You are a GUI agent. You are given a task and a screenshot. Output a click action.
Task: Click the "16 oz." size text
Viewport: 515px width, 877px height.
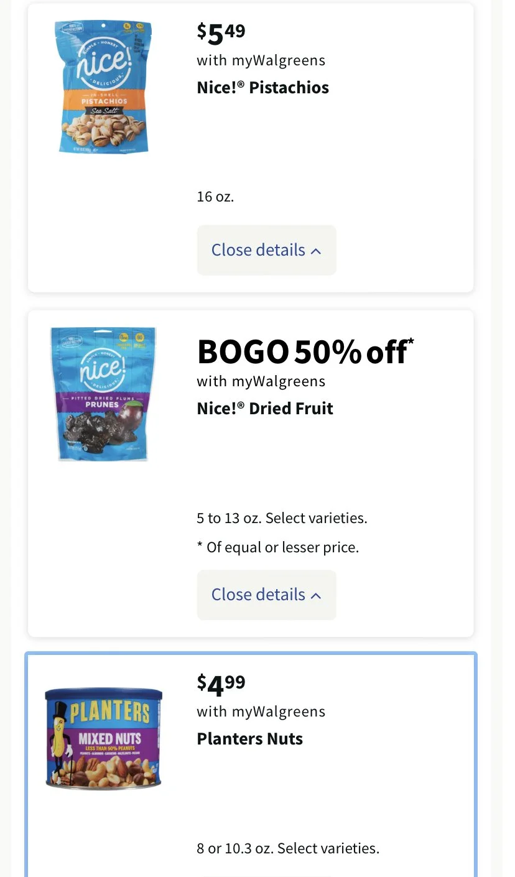[215, 197]
